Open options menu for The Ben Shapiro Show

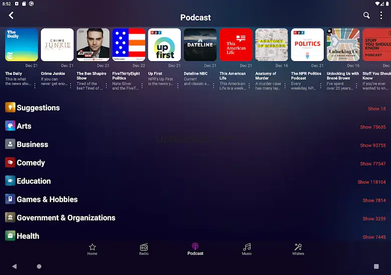point(106,86)
